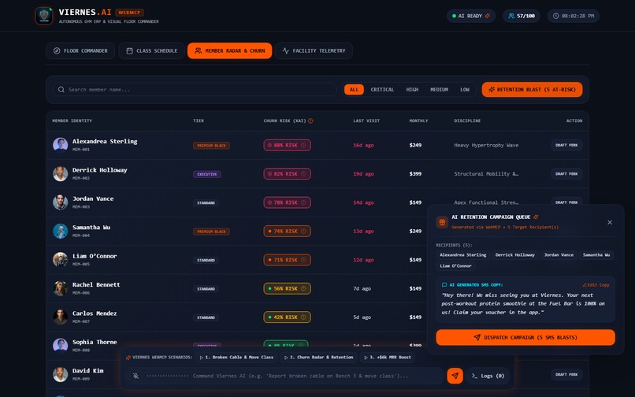The width and height of the screenshot is (635, 397).
Task: Open the 42% RISK explanation badge
Action: (287, 317)
